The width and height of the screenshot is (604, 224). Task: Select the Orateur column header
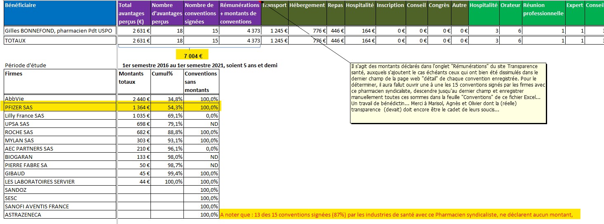pos(510,13)
